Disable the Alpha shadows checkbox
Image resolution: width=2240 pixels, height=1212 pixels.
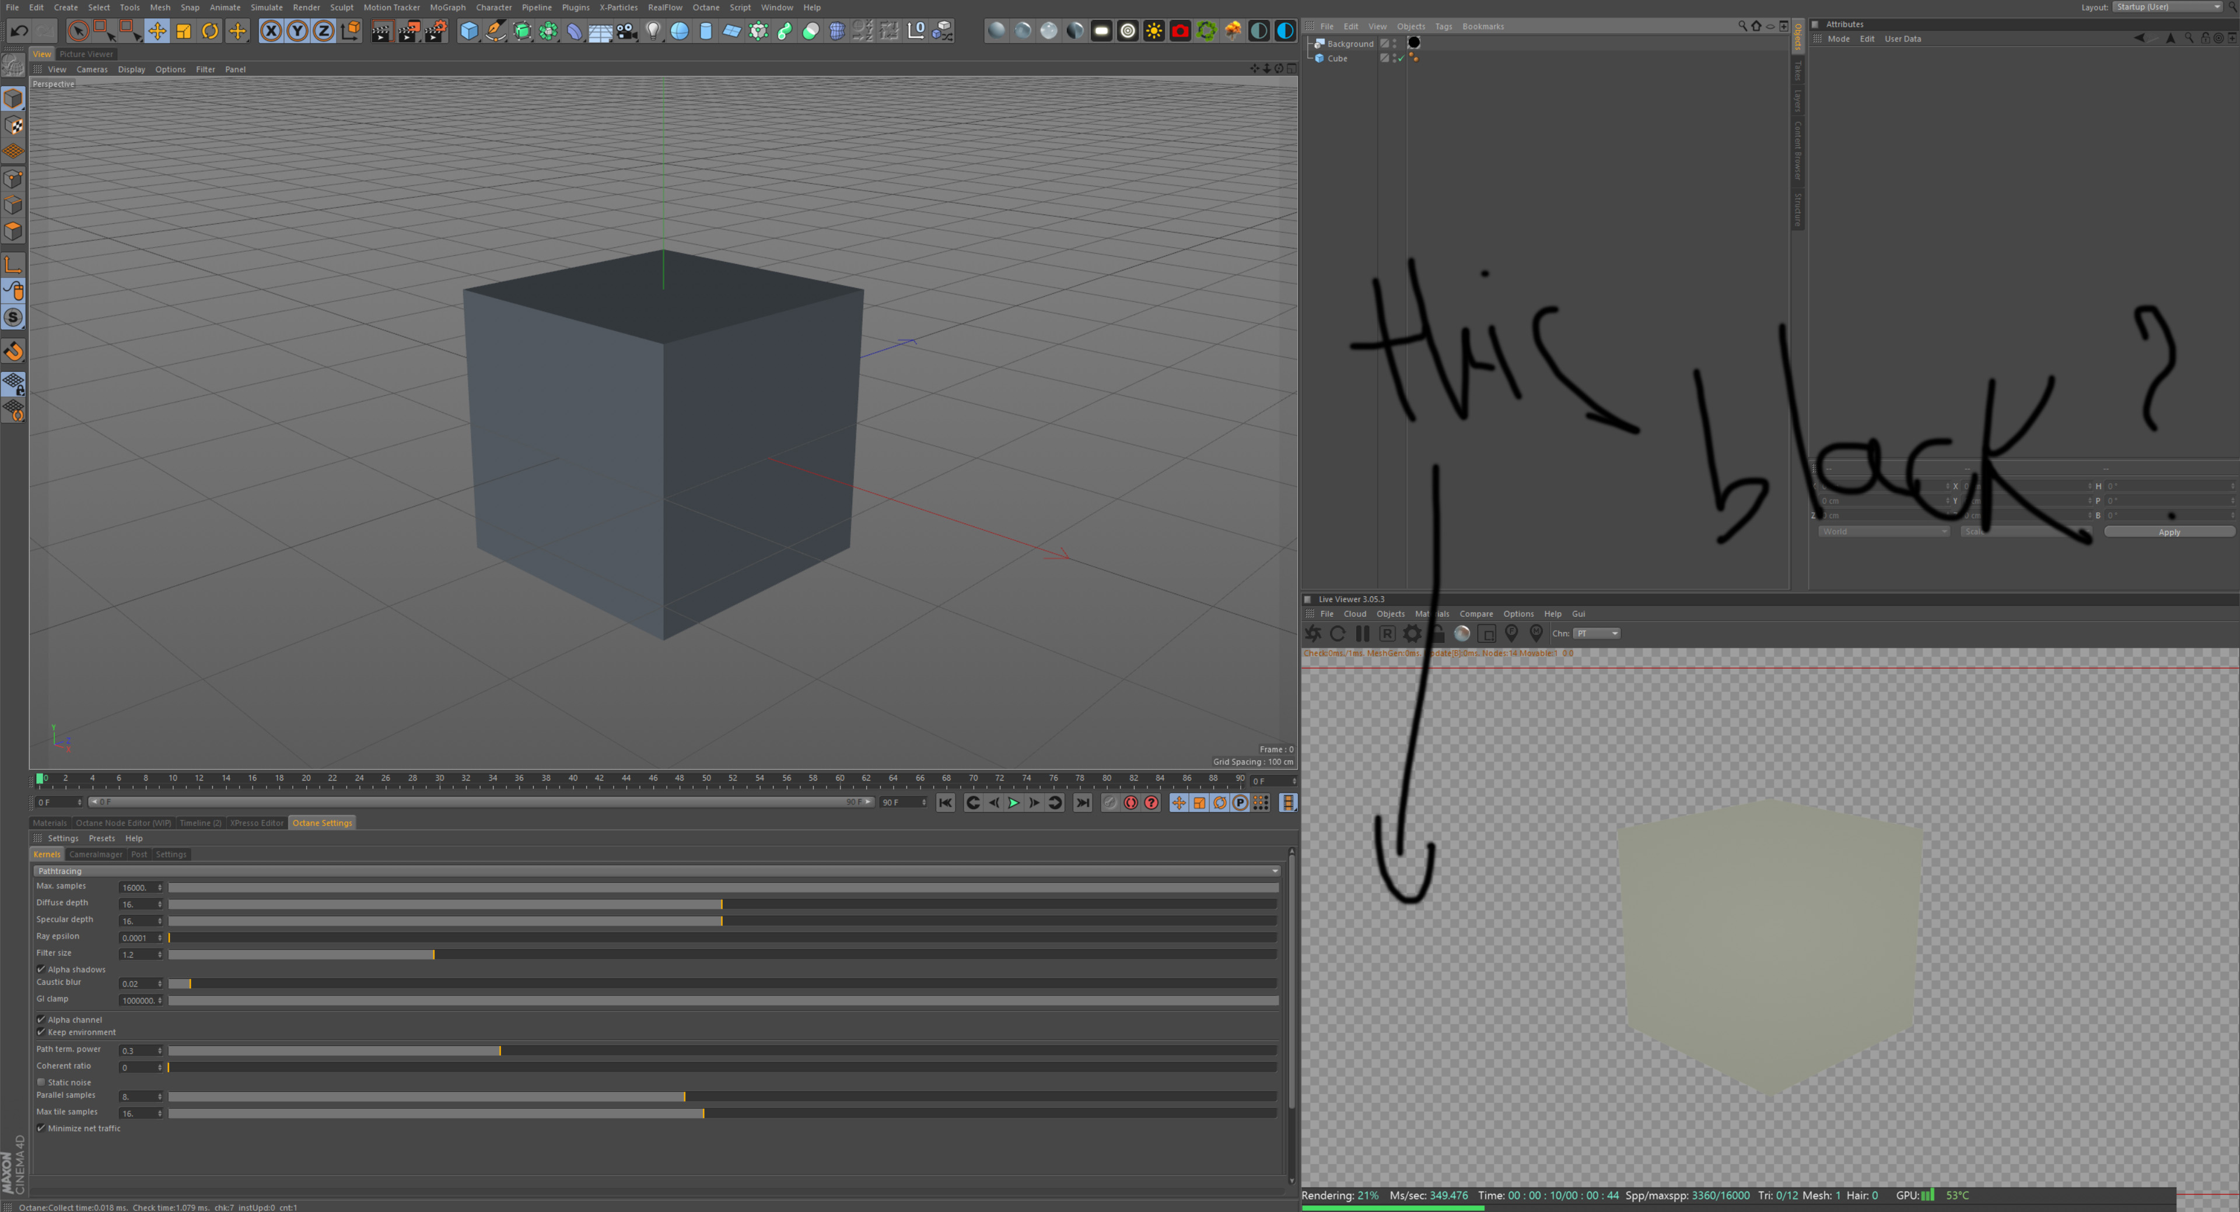41,969
